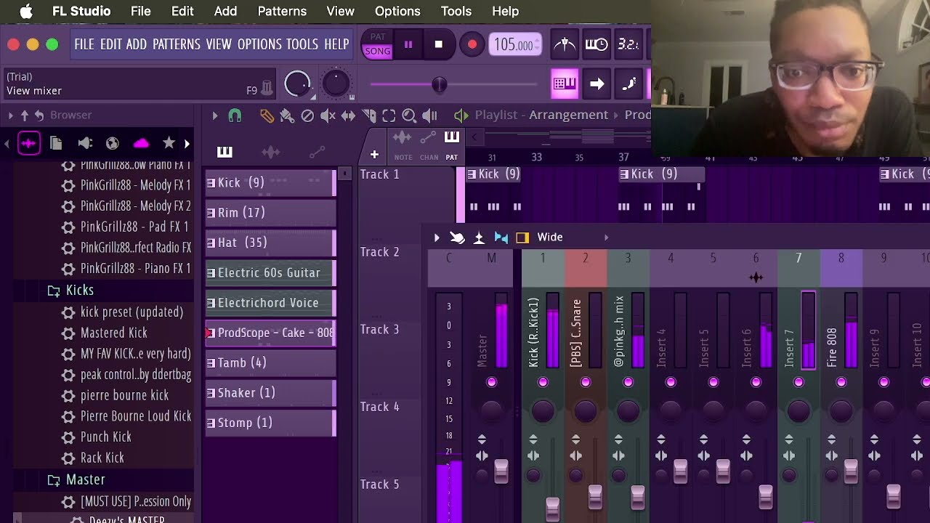Add a new pattern with plus
This screenshot has height=523, width=930.
374,154
